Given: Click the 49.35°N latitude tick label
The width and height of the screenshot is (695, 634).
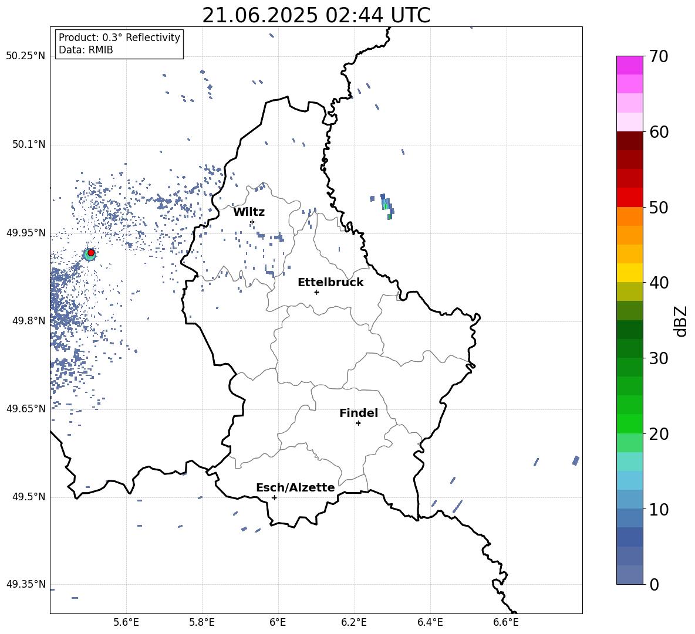Looking at the screenshot, I should [26, 584].
